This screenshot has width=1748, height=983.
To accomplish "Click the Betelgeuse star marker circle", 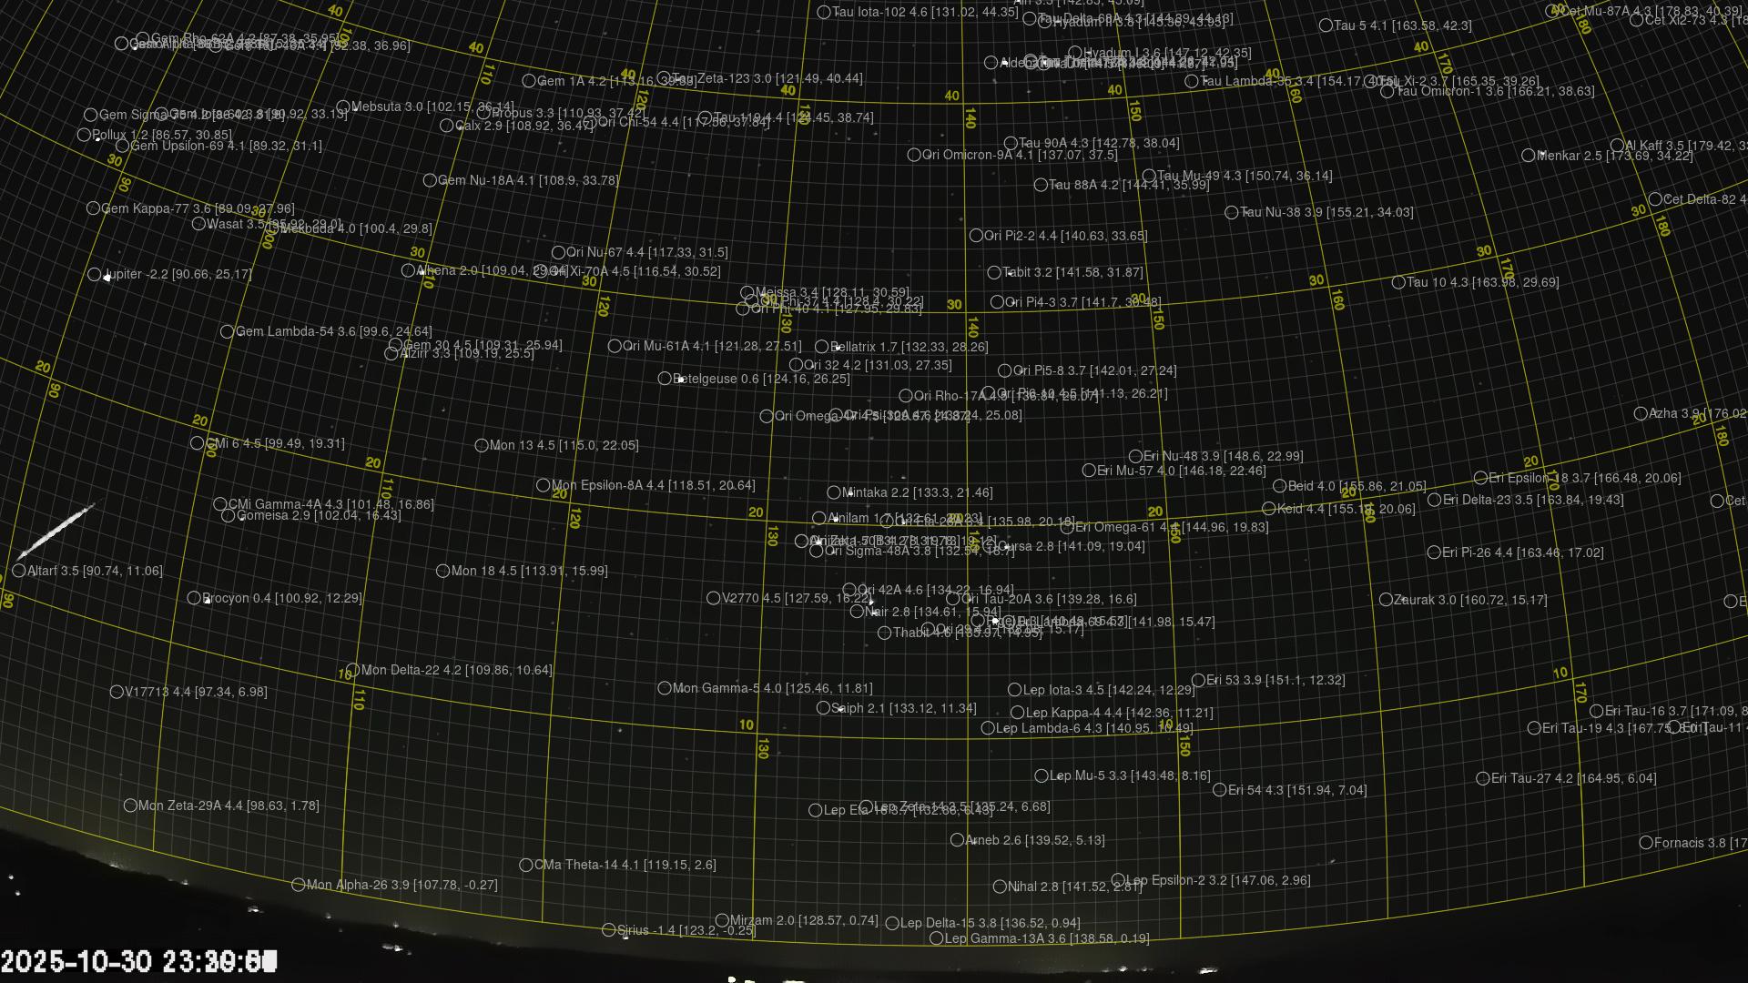I will (665, 379).
